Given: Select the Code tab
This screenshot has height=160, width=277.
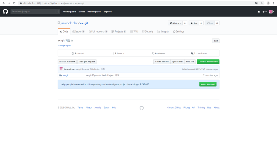Looking at the screenshot, I should 64,31.
